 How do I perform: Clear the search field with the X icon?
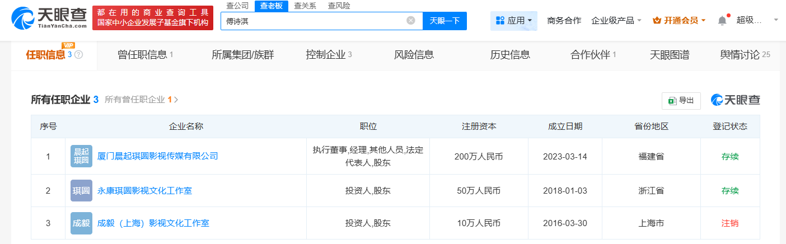pos(411,21)
